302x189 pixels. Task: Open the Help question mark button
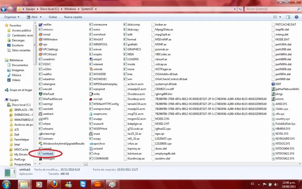(296, 17)
